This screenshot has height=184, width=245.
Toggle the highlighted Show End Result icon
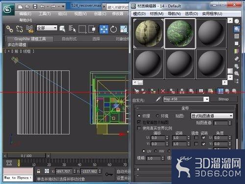220,91
